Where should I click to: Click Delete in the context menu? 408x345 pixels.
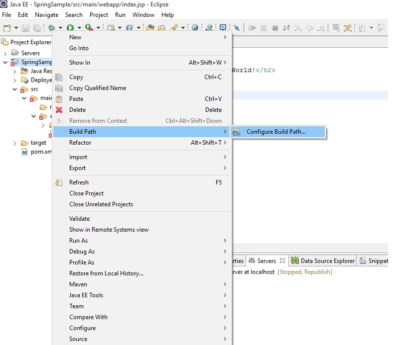[x=142, y=110]
